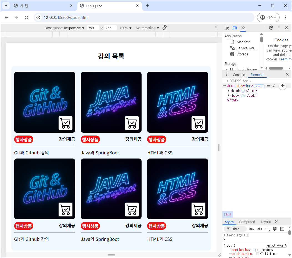
Task: Click cart icon on first Git & GitHub card
Action: pyautogui.click(x=65, y=123)
